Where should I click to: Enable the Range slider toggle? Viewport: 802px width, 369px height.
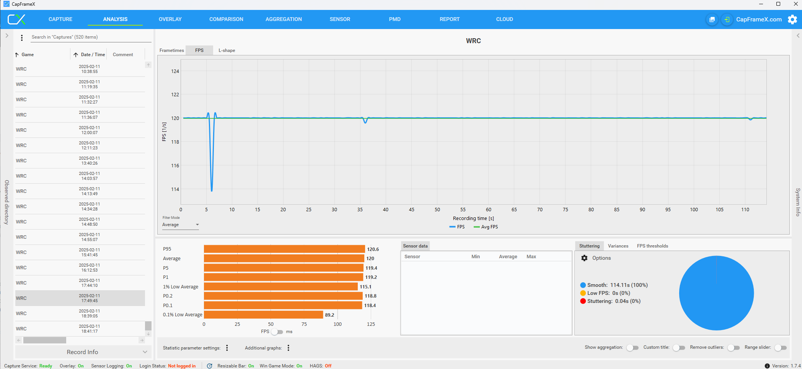click(780, 348)
